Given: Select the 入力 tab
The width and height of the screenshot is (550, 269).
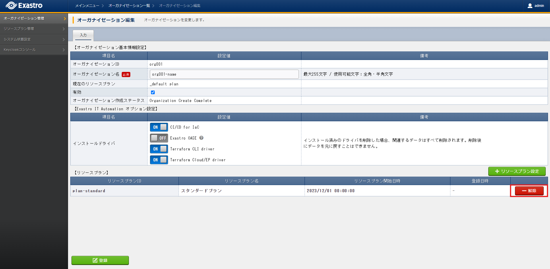Looking at the screenshot, I should 83,35.
